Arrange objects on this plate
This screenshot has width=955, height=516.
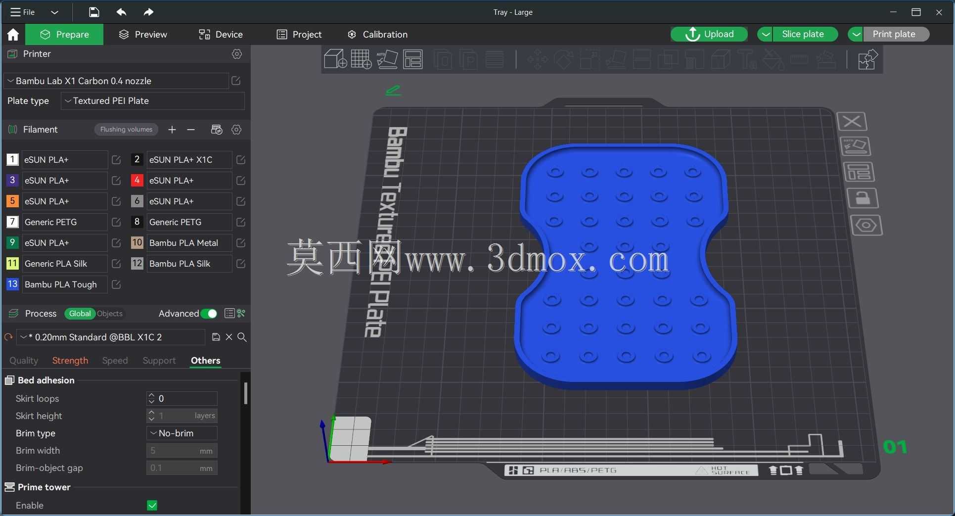click(x=859, y=172)
